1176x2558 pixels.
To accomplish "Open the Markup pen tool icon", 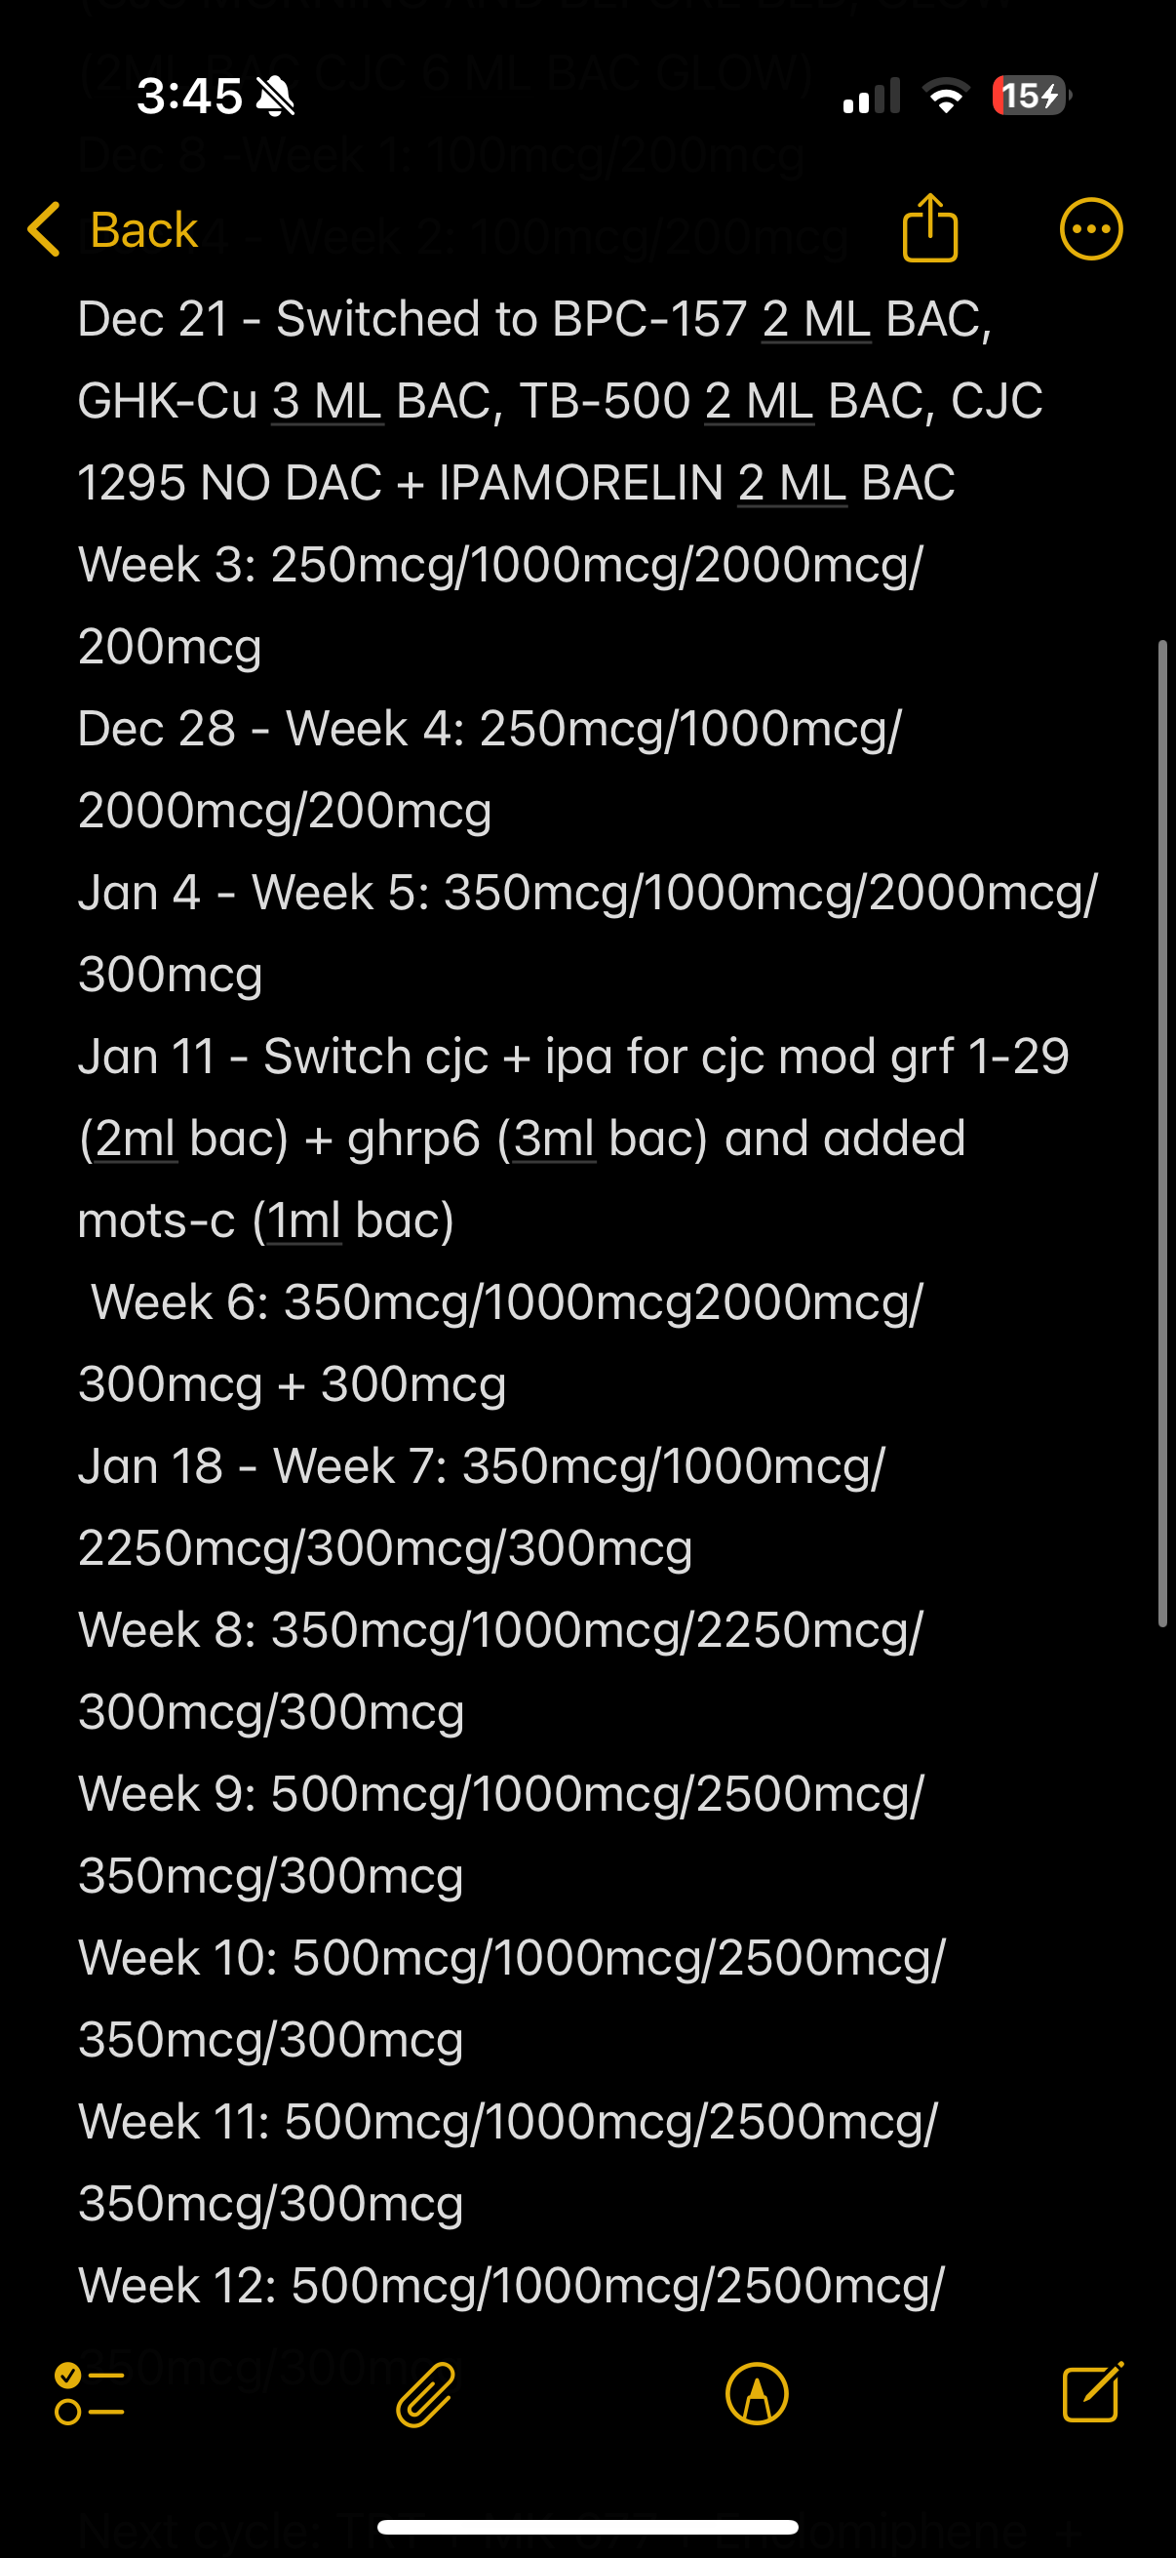I will pos(758,2394).
